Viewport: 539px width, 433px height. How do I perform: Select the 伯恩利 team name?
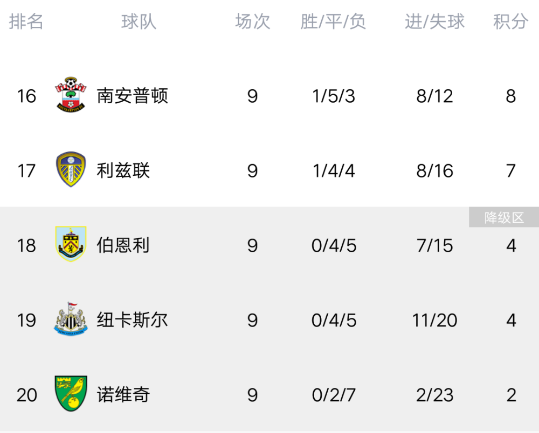(123, 245)
